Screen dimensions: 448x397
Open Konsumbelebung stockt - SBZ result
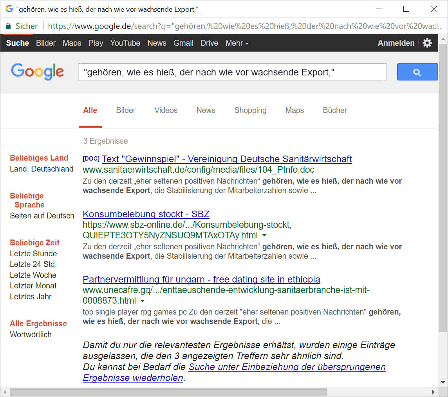(x=146, y=214)
